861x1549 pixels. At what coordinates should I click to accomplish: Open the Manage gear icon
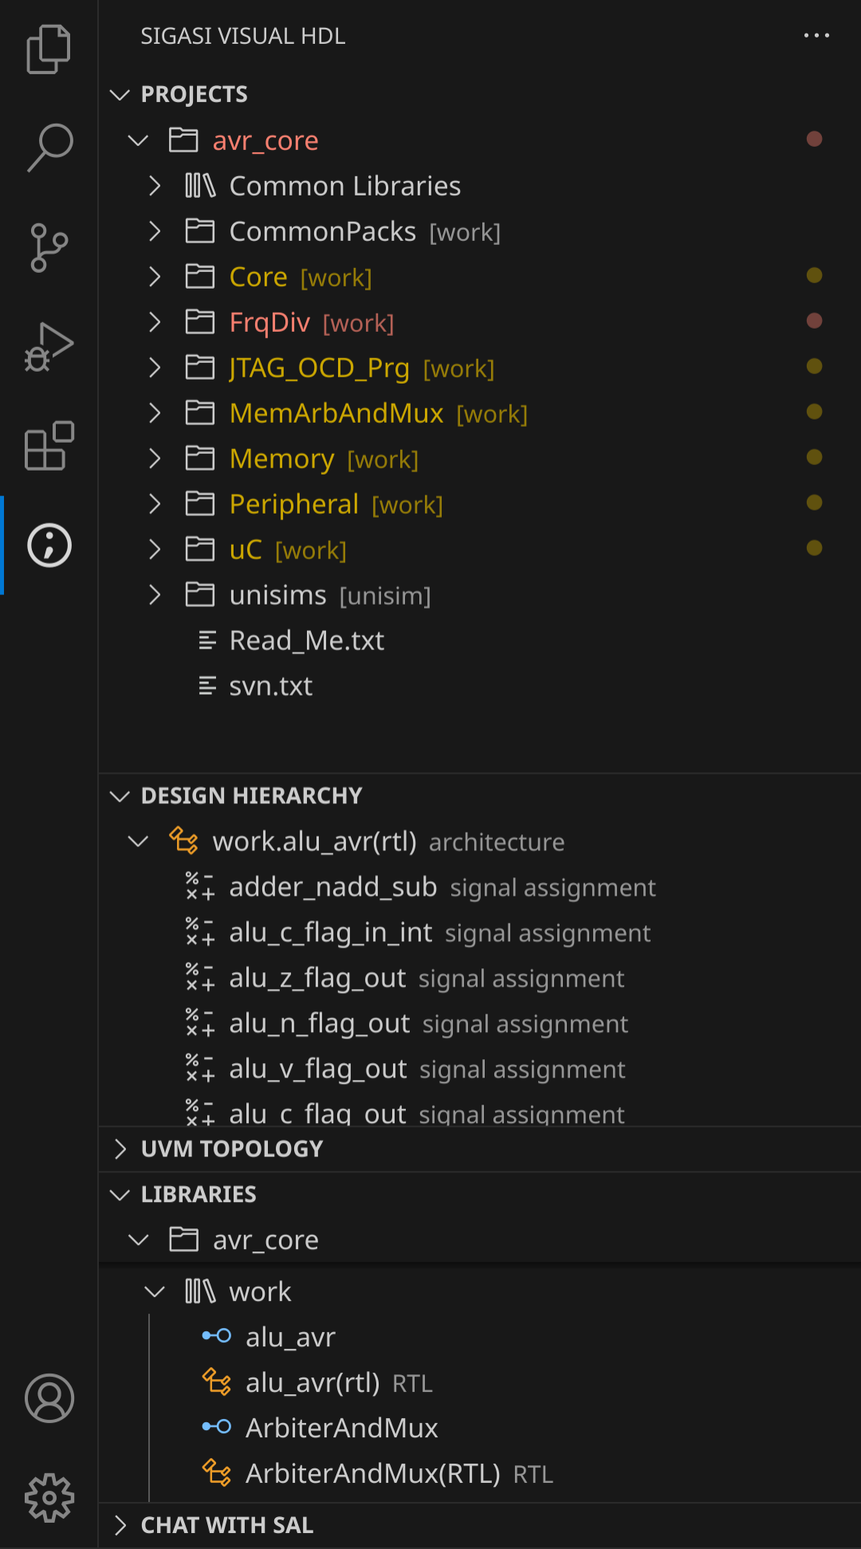(x=49, y=1498)
